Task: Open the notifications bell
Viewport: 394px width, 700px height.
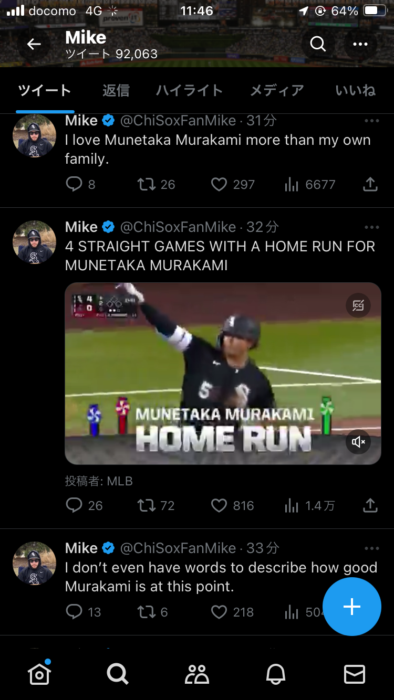Action: pos(276,674)
